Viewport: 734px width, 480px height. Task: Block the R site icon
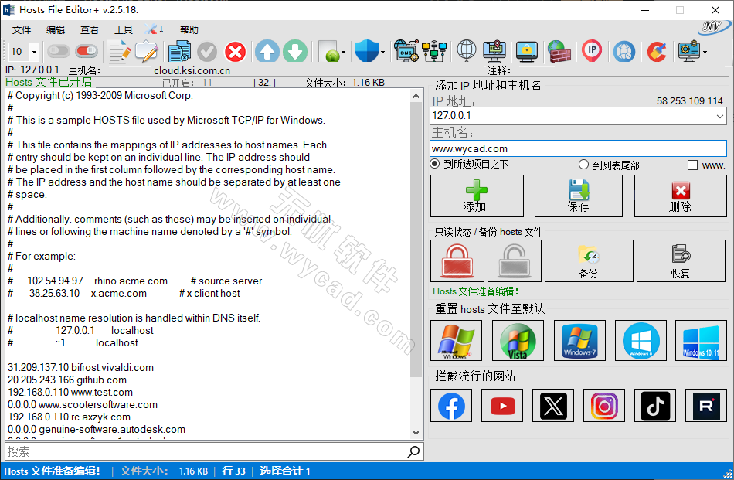coord(706,406)
